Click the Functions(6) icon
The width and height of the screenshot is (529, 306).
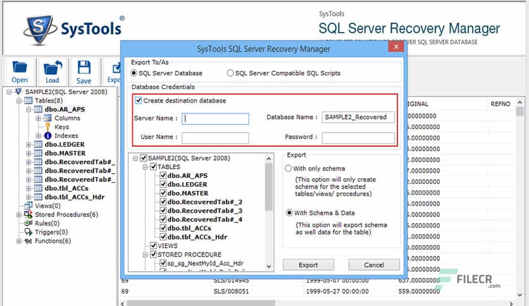[28, 241]
